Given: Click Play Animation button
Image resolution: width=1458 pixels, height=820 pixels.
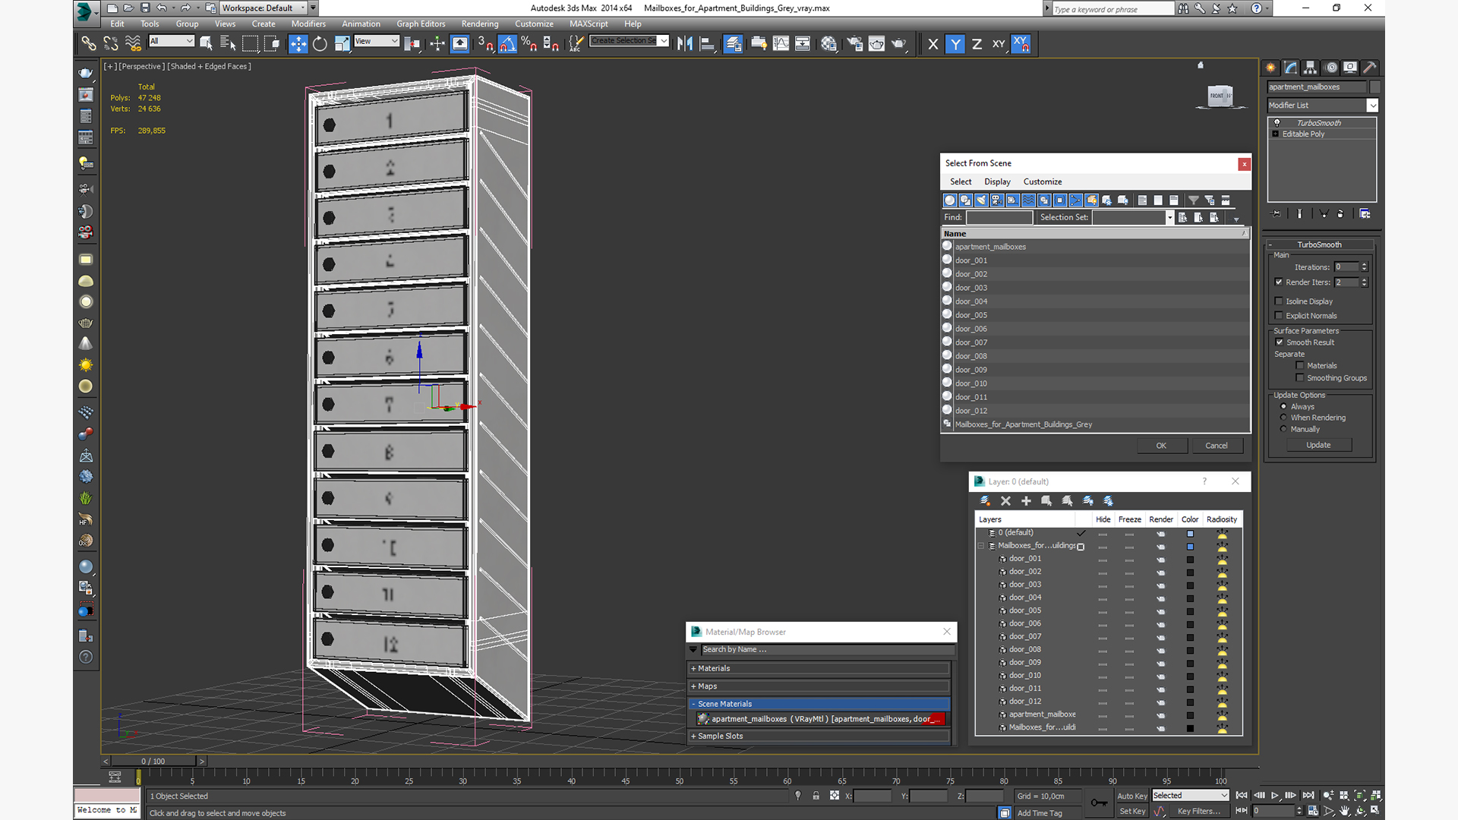Looking at the screenshot, I should click(1275, 796).
